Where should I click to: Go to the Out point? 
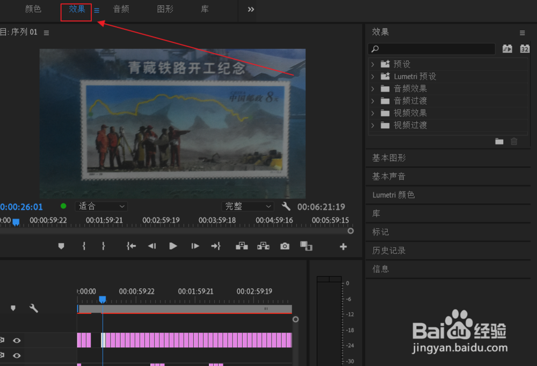(x=216, y=246)
